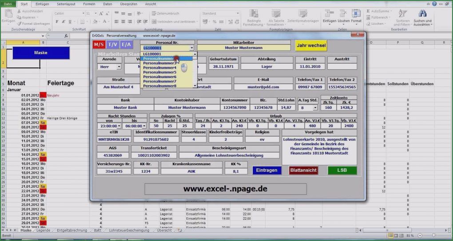This screenshot has width=453, height=241.
Task: Click the yellow Jahr wechsel button
Action: click(x=311, y=45)
